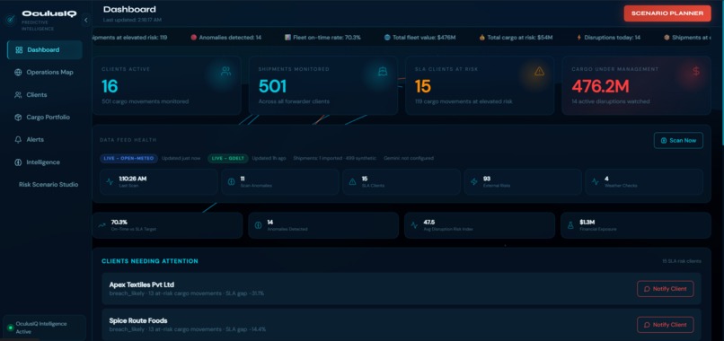The height and width of the screenshot is (341, 724).
Task: Click the Shipments Monitored ship icon
Action: click(383, 71)
